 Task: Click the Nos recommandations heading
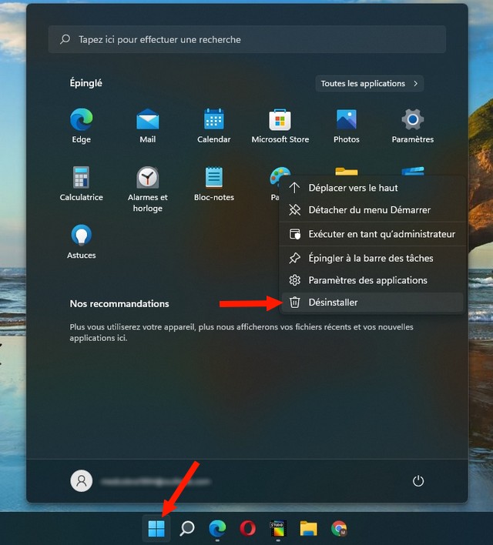(119, 304)
